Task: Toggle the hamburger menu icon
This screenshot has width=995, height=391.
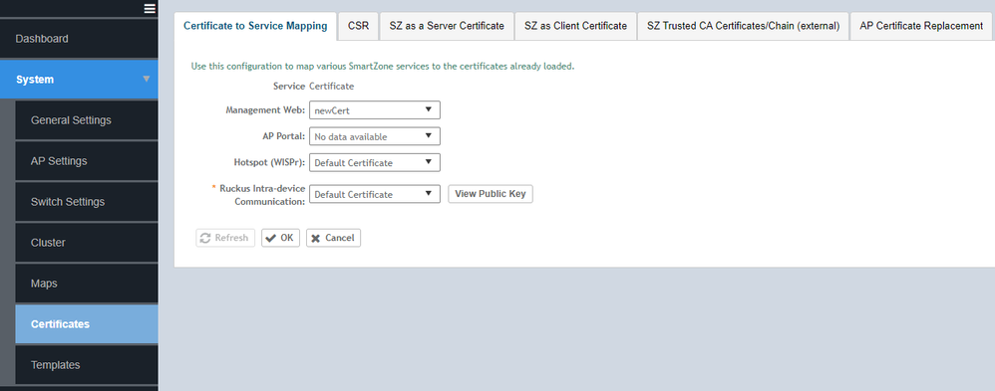Action: (150, 8)
